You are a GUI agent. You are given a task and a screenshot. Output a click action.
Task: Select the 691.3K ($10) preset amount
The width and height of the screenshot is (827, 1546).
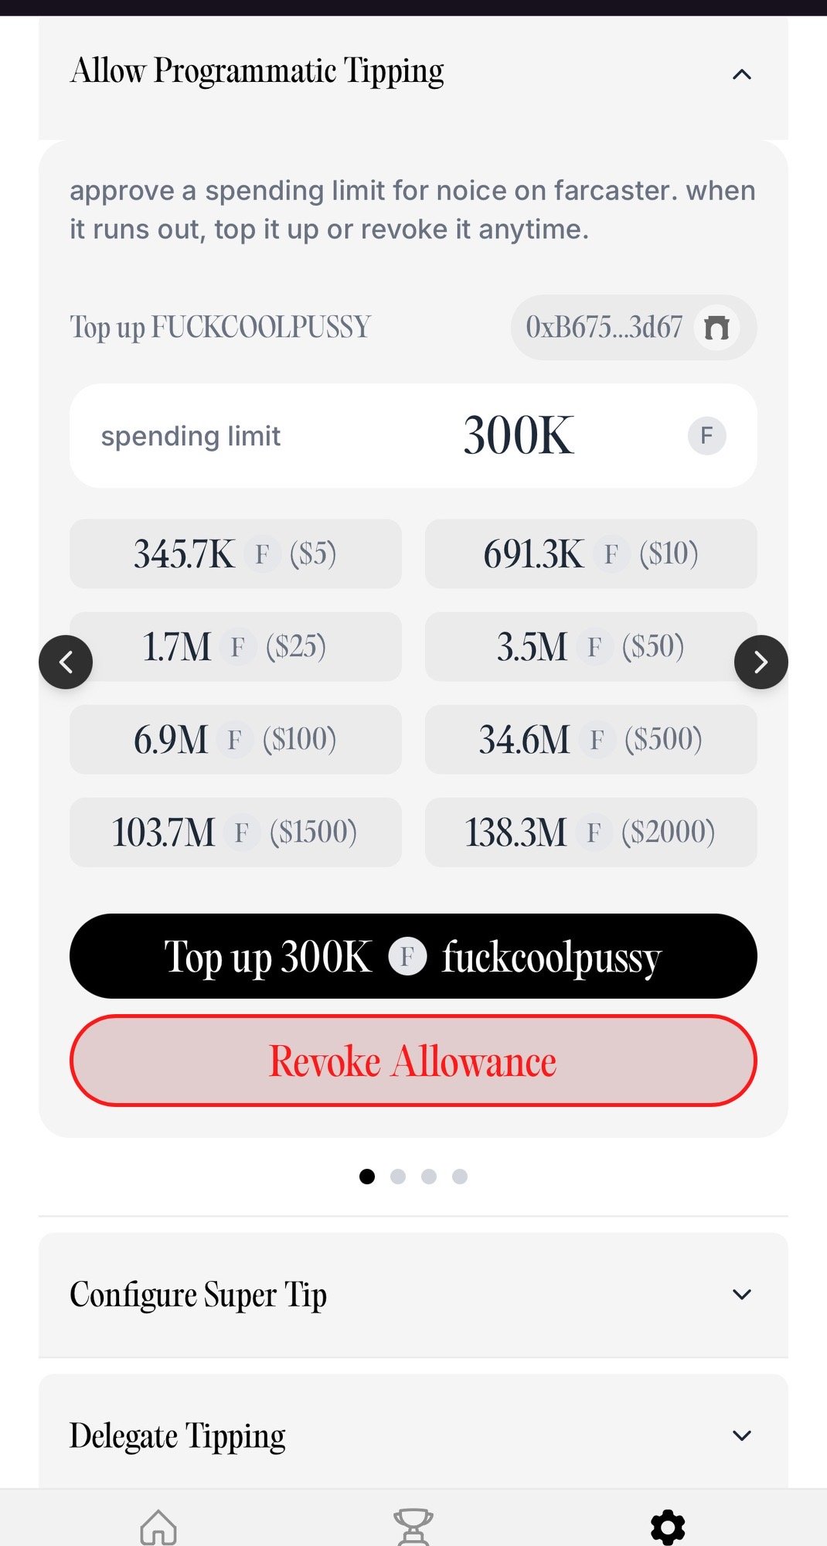[590, 553]
